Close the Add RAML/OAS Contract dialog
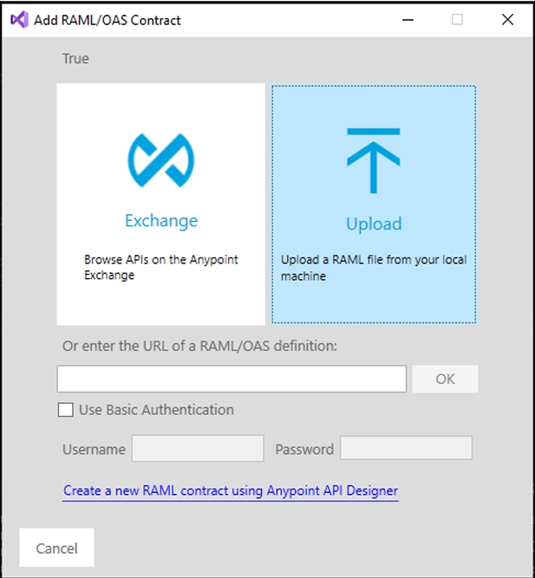The width and height of the screenshot is (535, 578). point(507,20)
